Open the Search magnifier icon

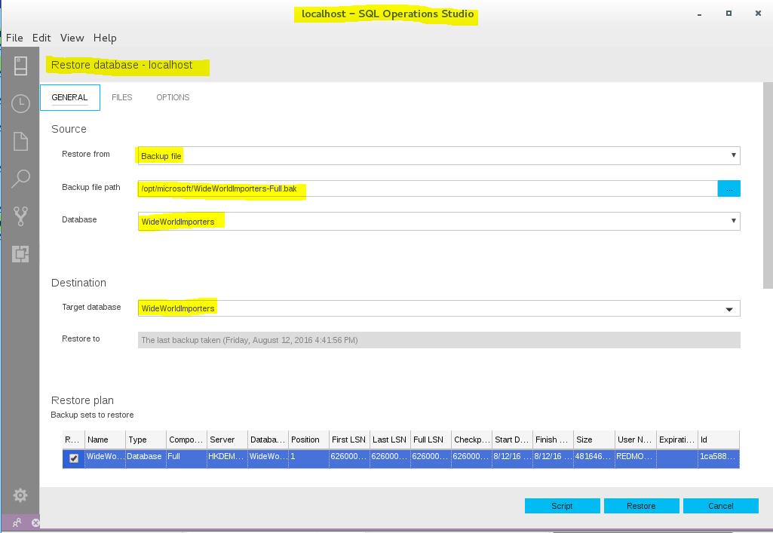(x=20, y=179)
